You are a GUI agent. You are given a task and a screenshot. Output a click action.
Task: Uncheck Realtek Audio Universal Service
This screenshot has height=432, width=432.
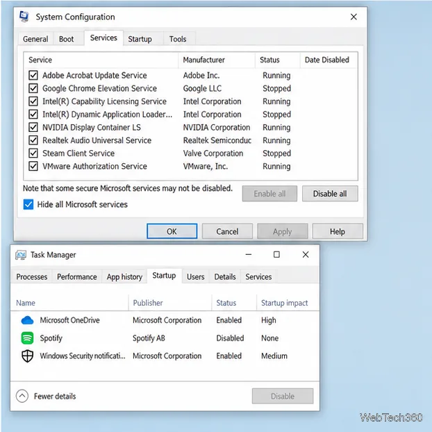click(33, 140)
